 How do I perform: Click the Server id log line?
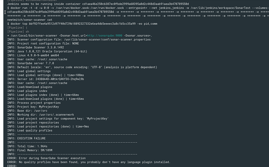pos(46,79)
